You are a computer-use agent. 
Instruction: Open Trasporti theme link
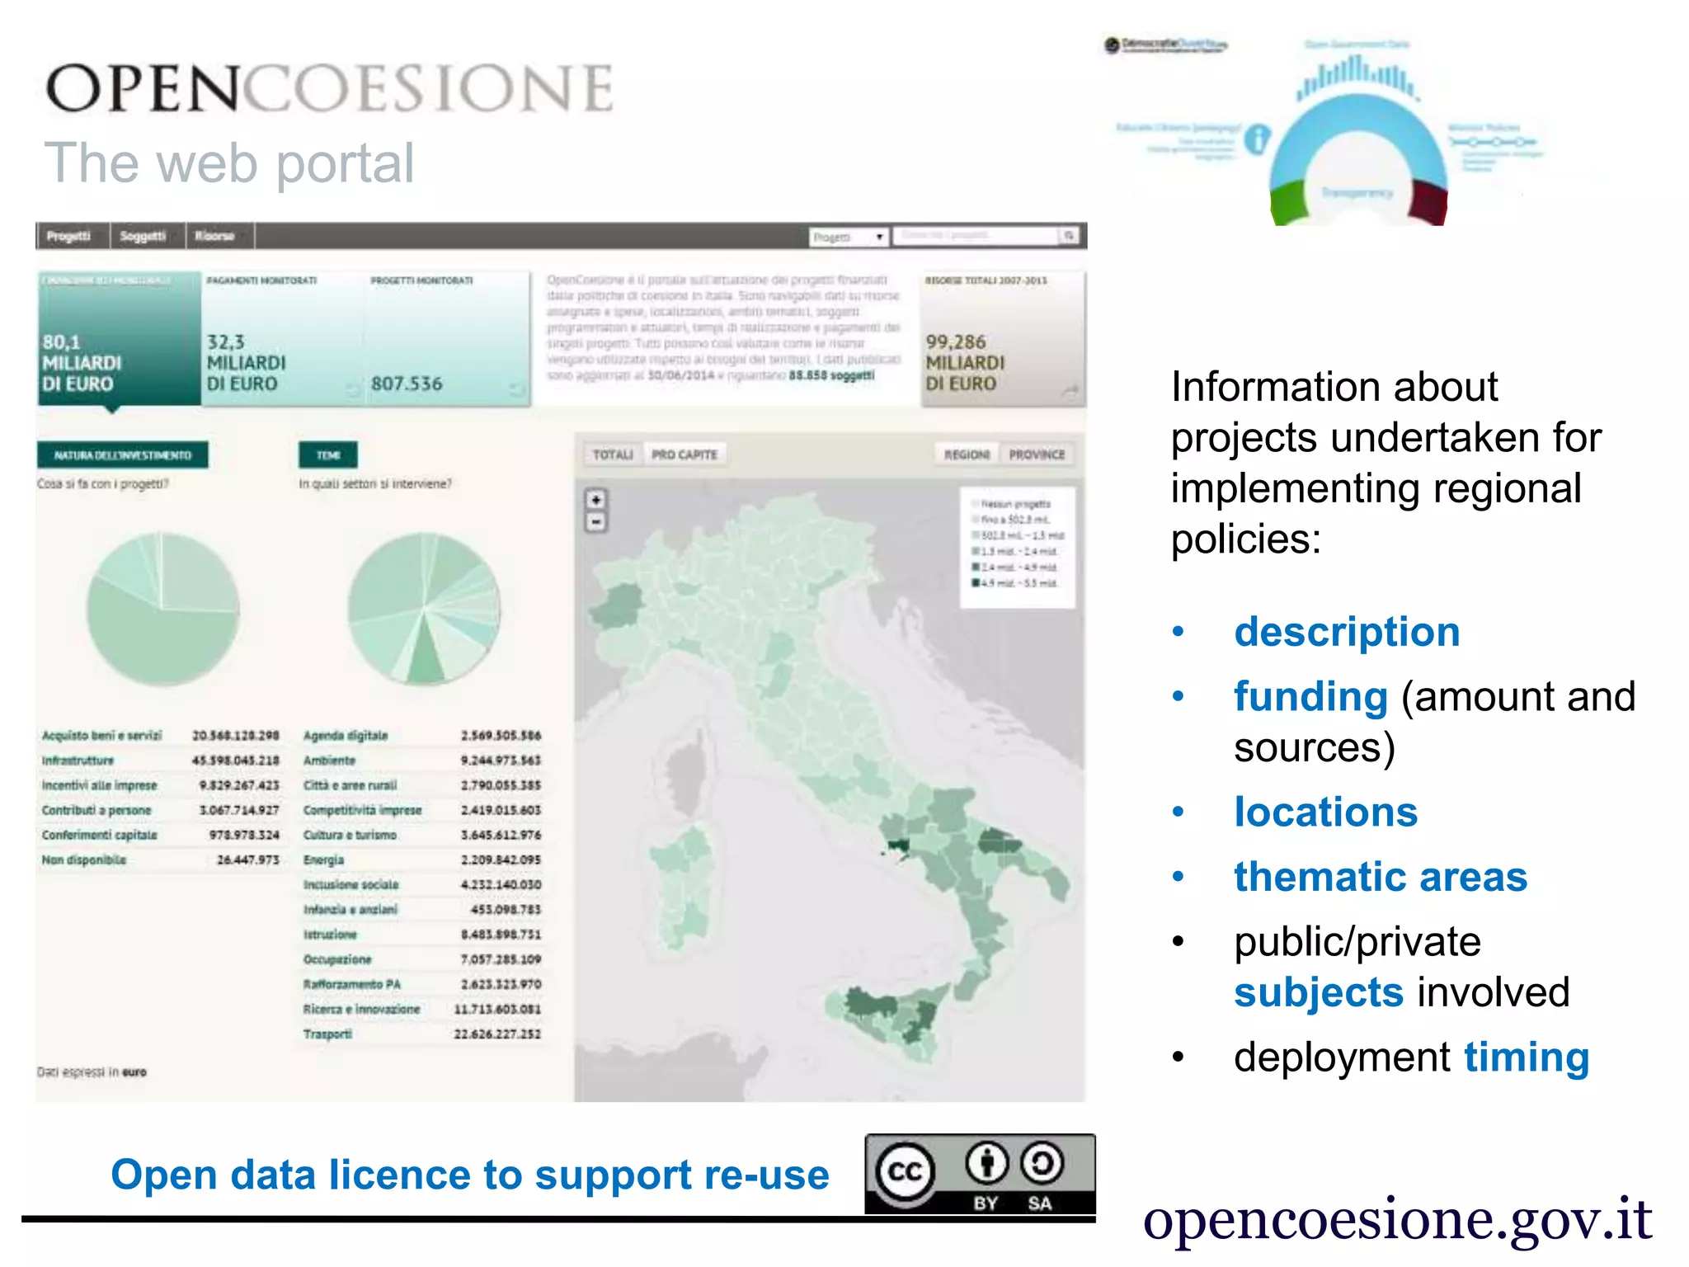point(327,1034)
